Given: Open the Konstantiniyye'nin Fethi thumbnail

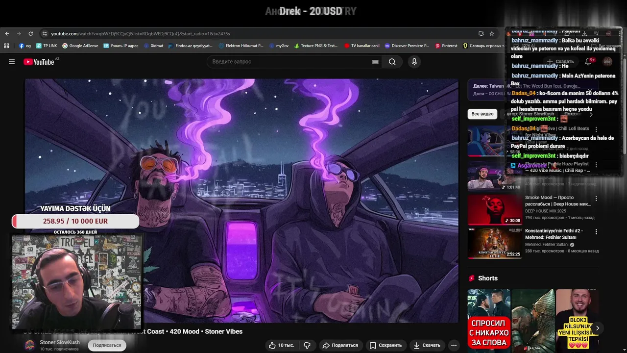Looking at the screenshot, I should [x=495, y=243].
